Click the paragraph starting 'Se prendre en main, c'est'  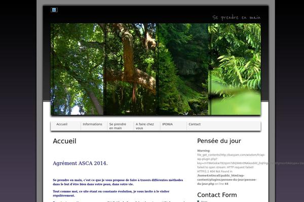(x=118, y=182)
